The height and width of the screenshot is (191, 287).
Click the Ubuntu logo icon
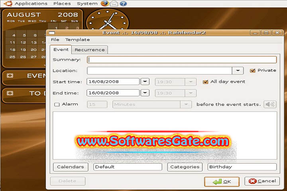[8, 4]
